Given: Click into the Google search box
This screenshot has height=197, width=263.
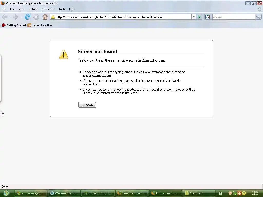Looking at the screenshot, I should click(234, 17).
